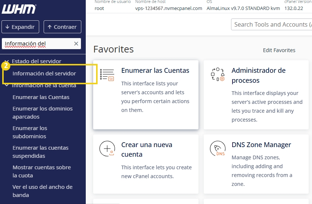Click the 'This interface displays your server's active processes' text
The width and height of the screenshot is (312, 204).
pyautogui.click(x=267, y=106)
